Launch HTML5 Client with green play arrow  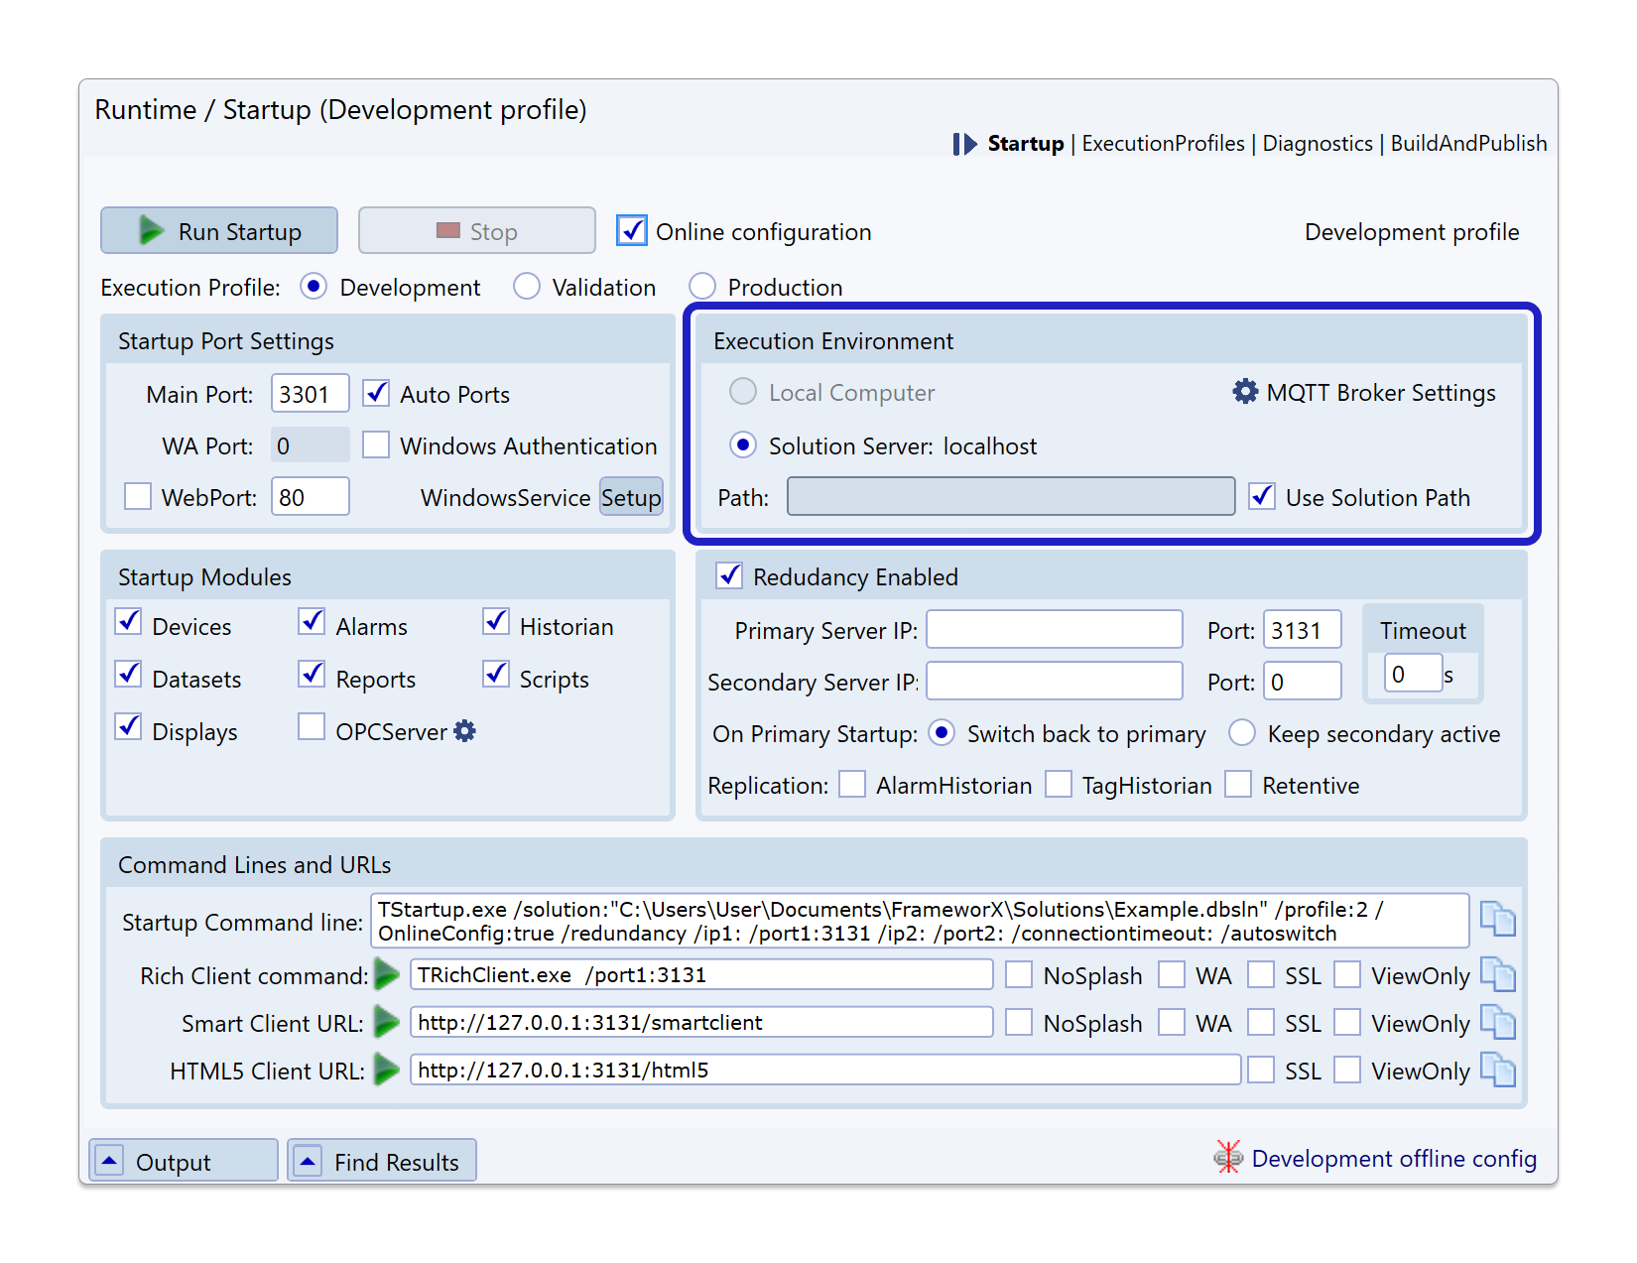(x=386, y=1070)
